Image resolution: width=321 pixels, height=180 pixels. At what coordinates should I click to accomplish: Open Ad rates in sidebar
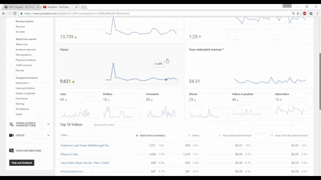pyautogui.click(x=20, y=32)
